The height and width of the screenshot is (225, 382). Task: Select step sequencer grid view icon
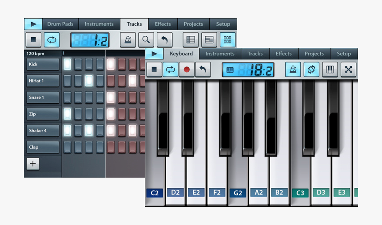tap(227, 39)
